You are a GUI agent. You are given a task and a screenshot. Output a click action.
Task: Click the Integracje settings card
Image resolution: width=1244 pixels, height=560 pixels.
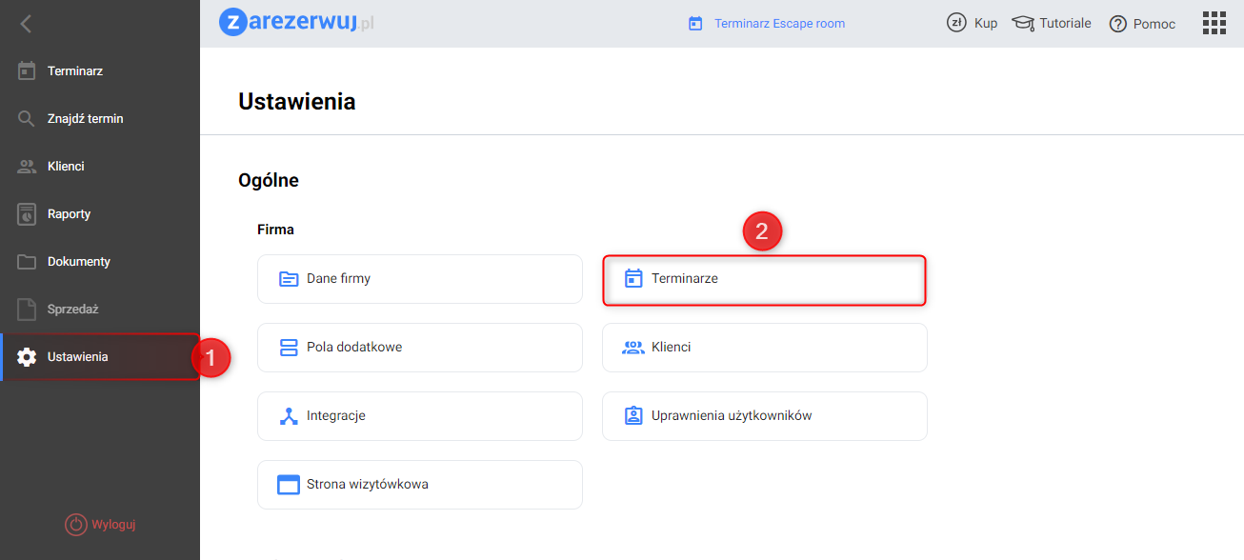tap(419, 416)
